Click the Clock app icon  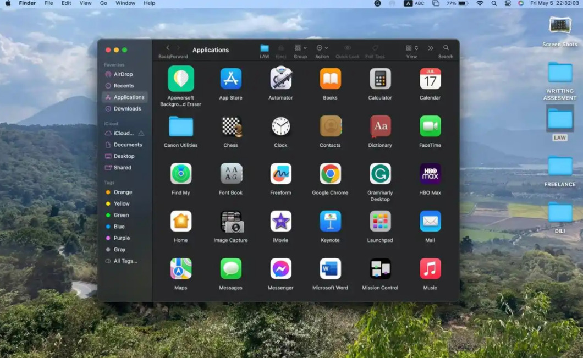tap(280, 126)
